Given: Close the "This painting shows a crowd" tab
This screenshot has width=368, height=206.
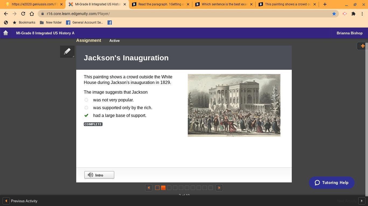Looking at the screenshot, I should coord(315,4).
